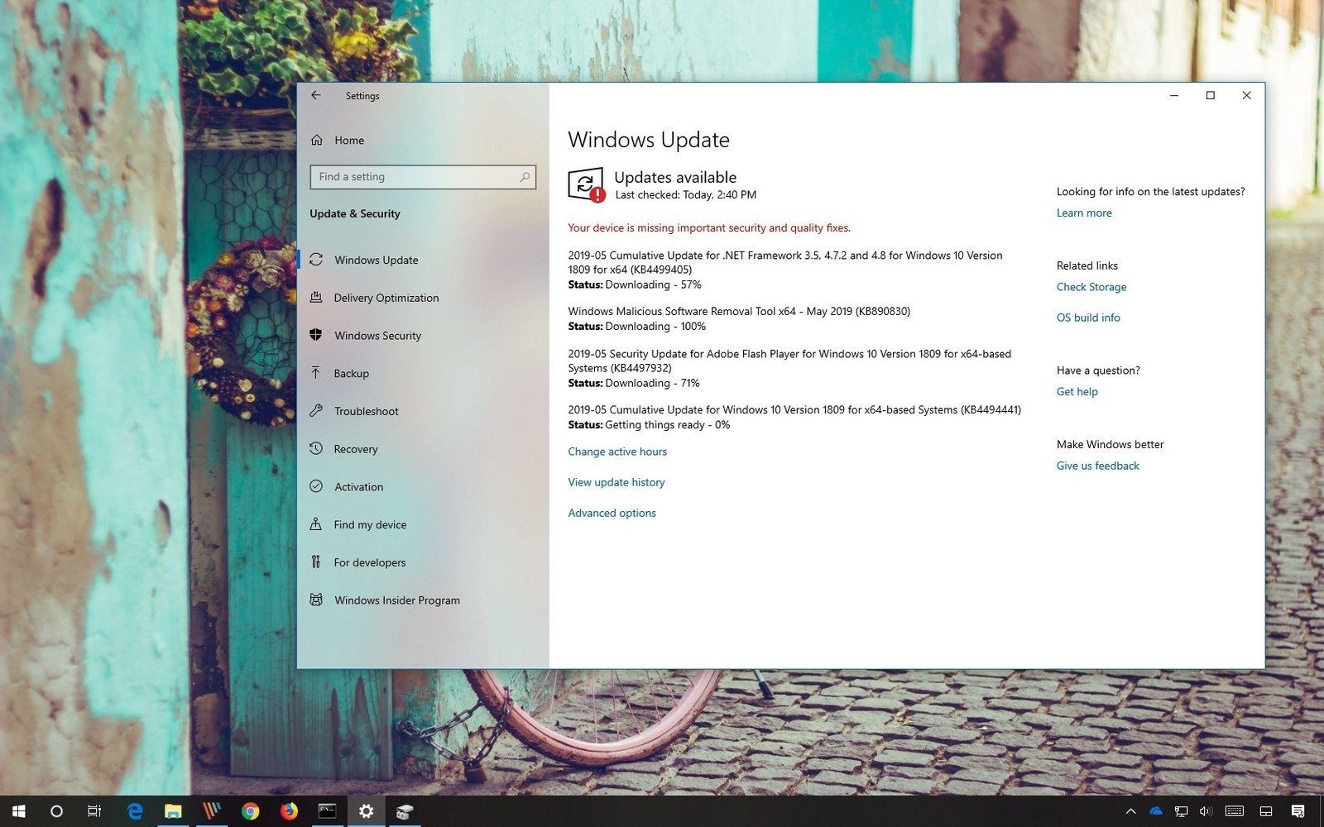Open Change active hours link

(x=617, y=452)
